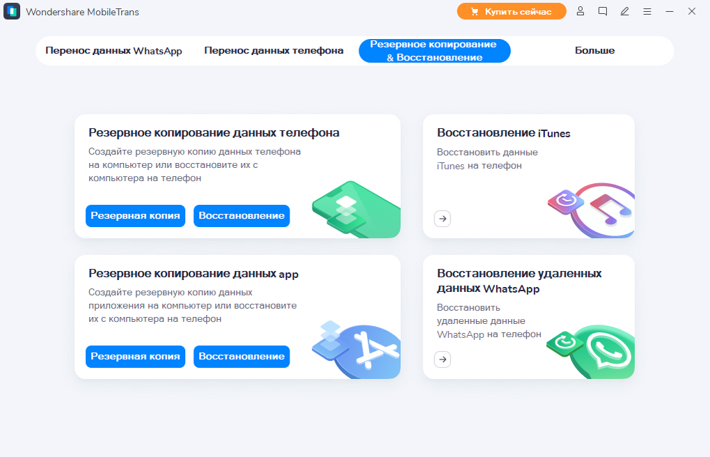
Task: Click heading Восстановление удаленных данных WhatsApp
Action: [519, 281]
